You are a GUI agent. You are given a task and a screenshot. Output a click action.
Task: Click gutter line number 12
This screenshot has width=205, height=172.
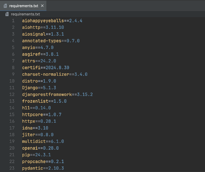pyautogui.click(x=12, y=94)
